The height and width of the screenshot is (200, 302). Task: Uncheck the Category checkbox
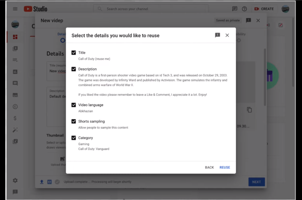coord(74,138)
